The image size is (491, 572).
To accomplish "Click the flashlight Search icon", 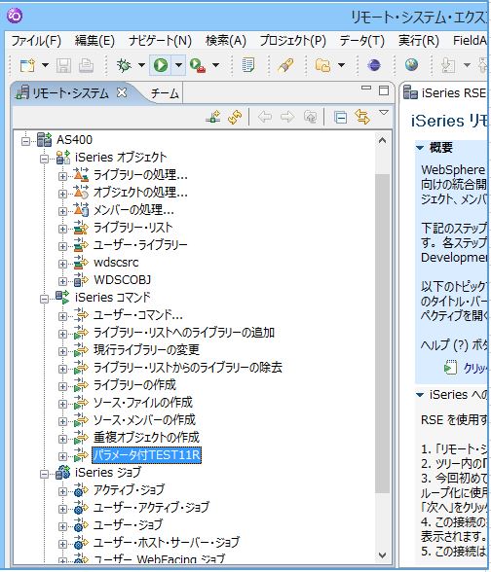I will click(285, 66).
